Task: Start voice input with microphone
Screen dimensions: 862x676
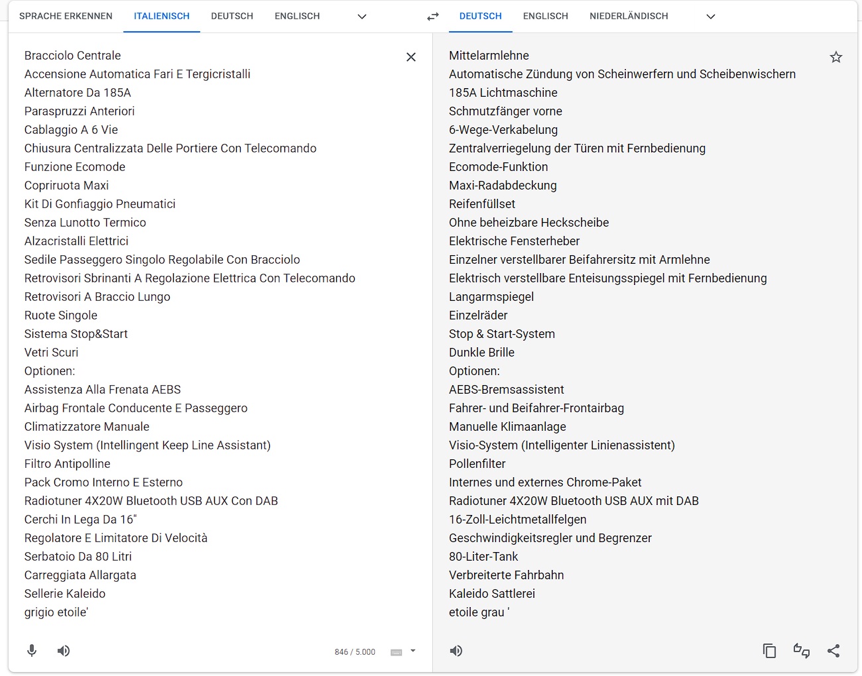Action: tap(32, 651)
